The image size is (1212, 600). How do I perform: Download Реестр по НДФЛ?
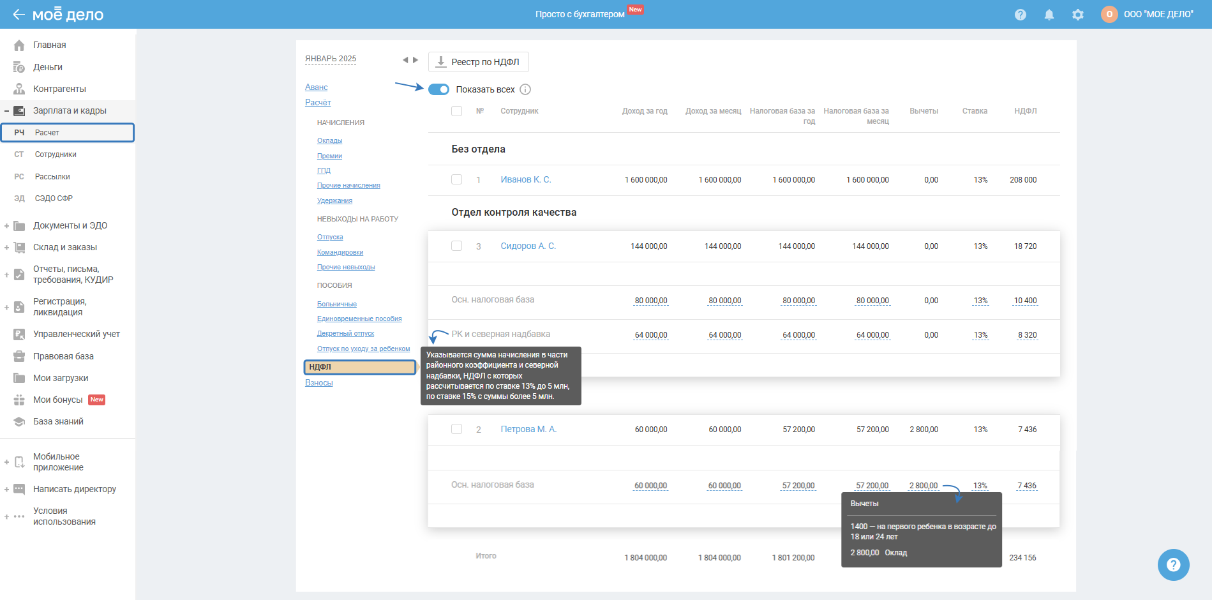(x=478, y=62)
